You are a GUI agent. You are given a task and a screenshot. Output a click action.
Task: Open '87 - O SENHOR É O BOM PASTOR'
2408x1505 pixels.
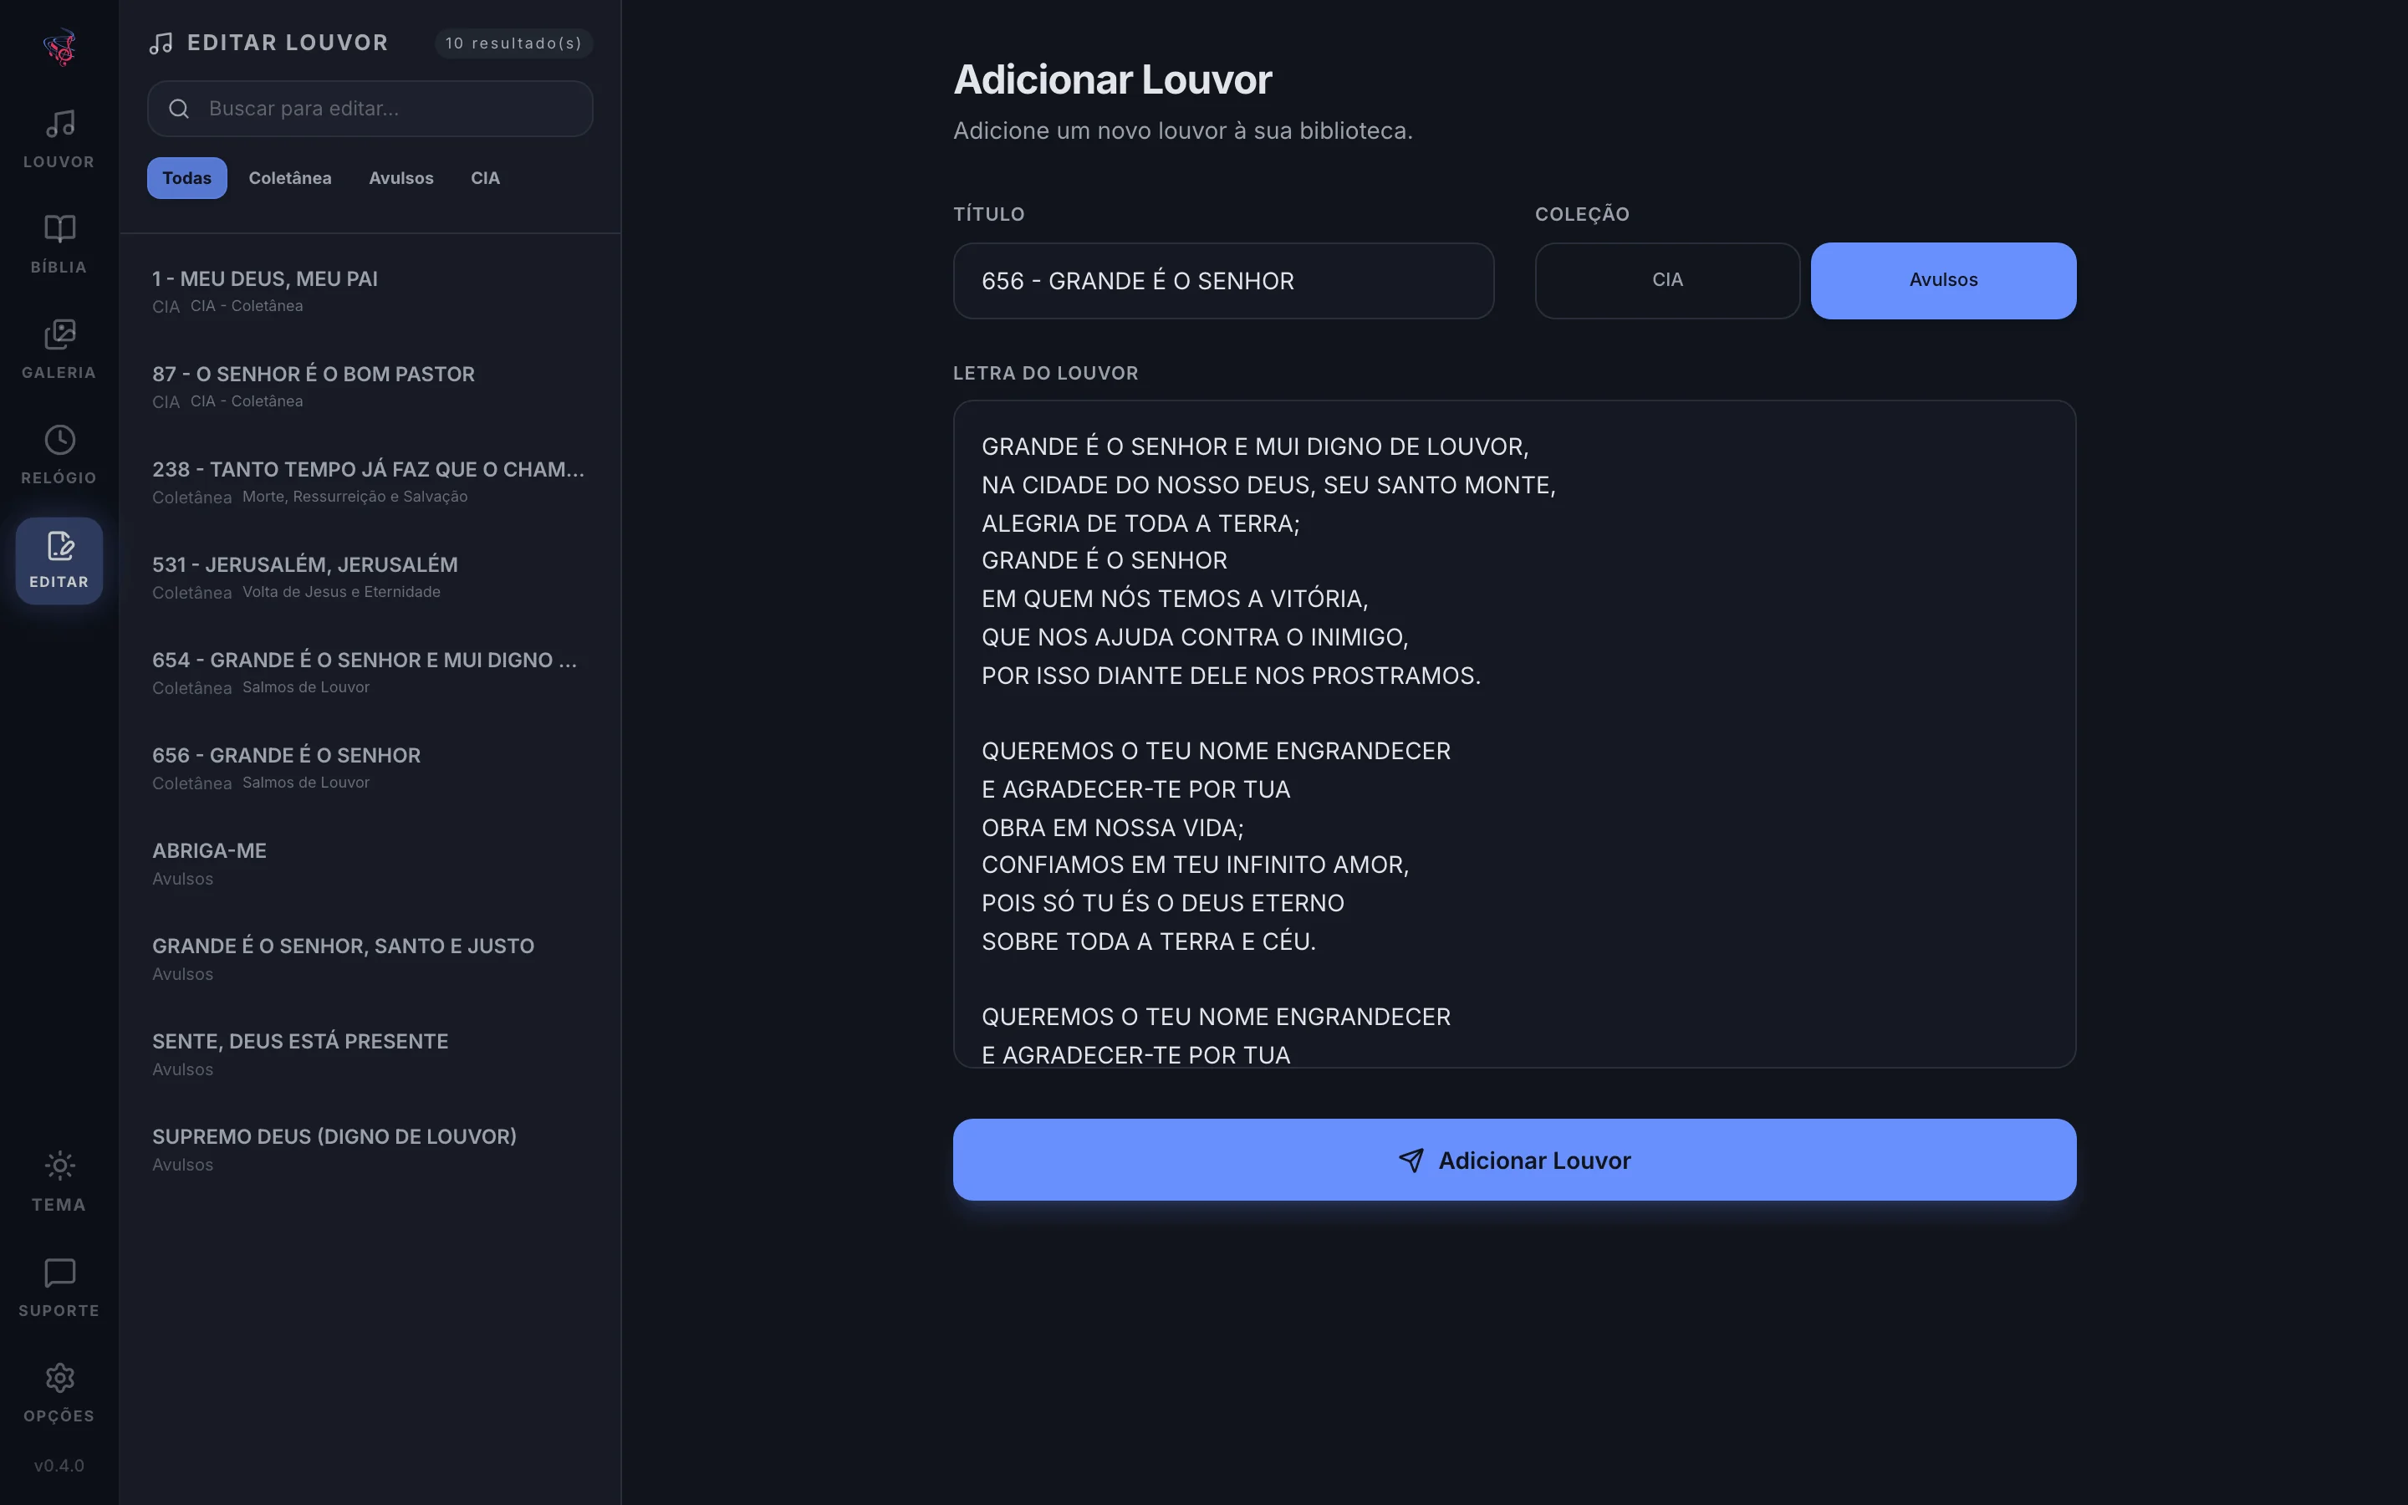(x=370, y=386)
